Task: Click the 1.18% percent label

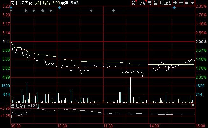Action: 201,24
